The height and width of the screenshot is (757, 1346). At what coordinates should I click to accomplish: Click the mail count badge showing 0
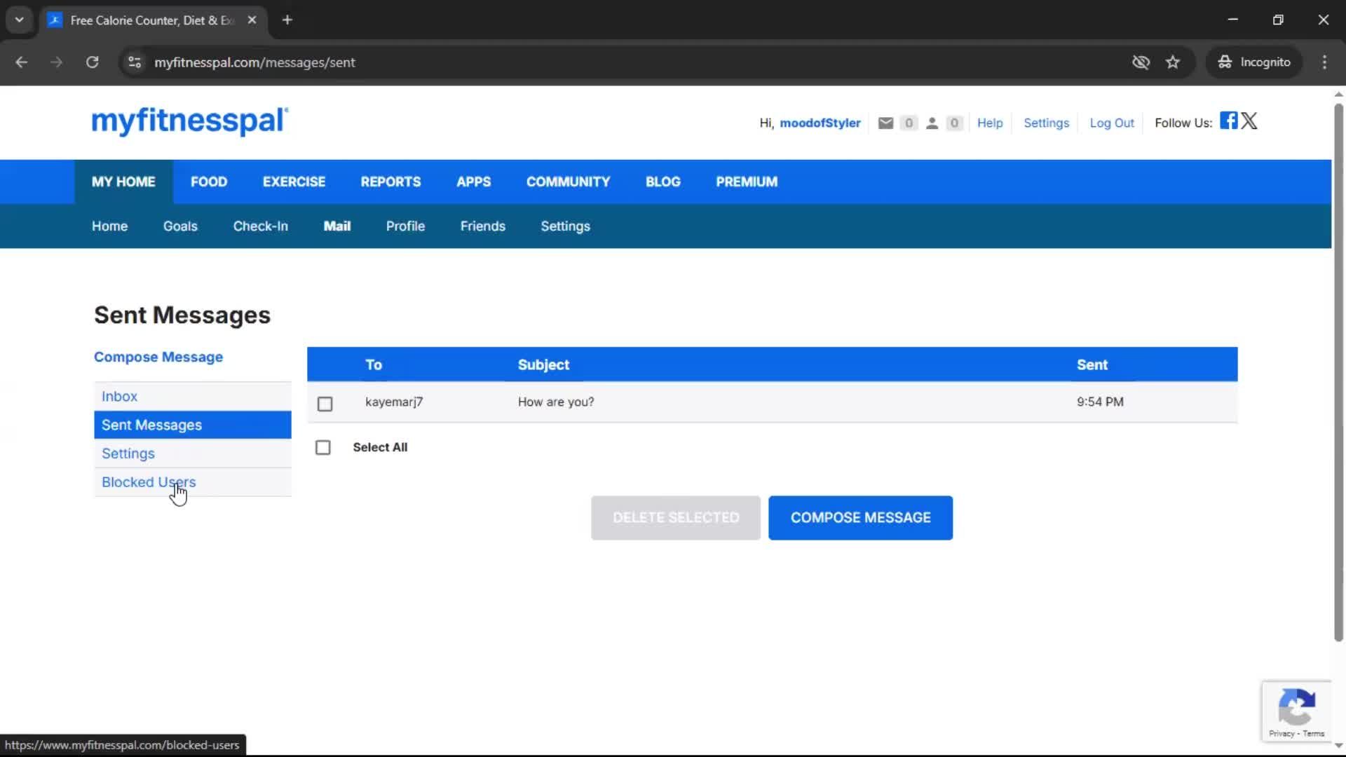click(909, 123)
